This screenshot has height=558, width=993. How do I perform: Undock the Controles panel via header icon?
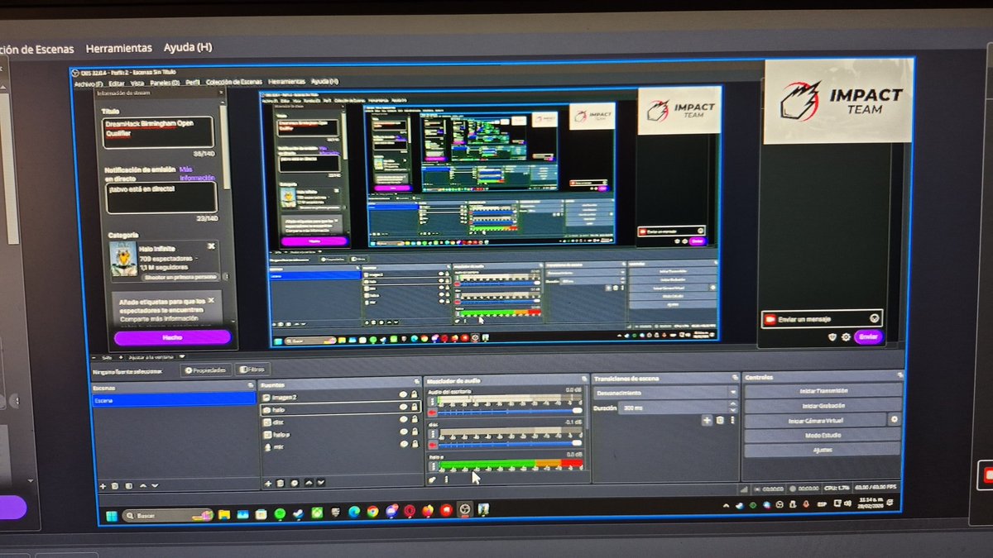tap(899, 374)
